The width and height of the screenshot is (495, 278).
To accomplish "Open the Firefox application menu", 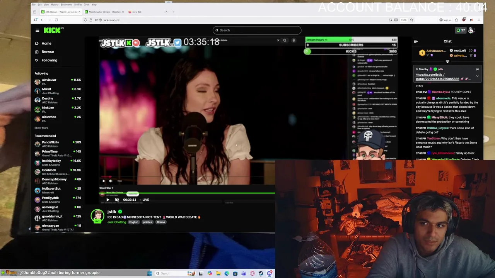I will [479, 20].
